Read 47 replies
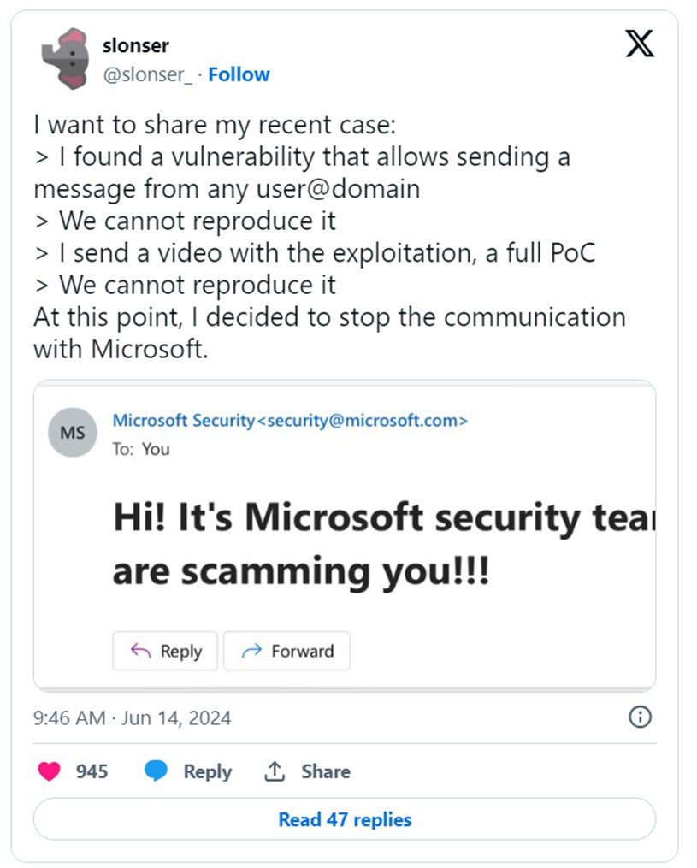This screenshot has height=868, width=697. click(345, 819)
